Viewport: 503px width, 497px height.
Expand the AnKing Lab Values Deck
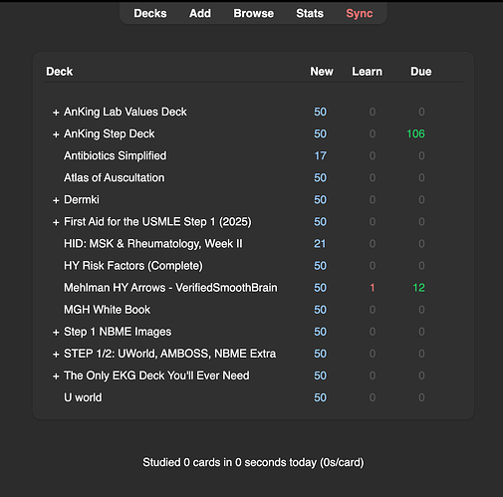click(x=56, y=113)
